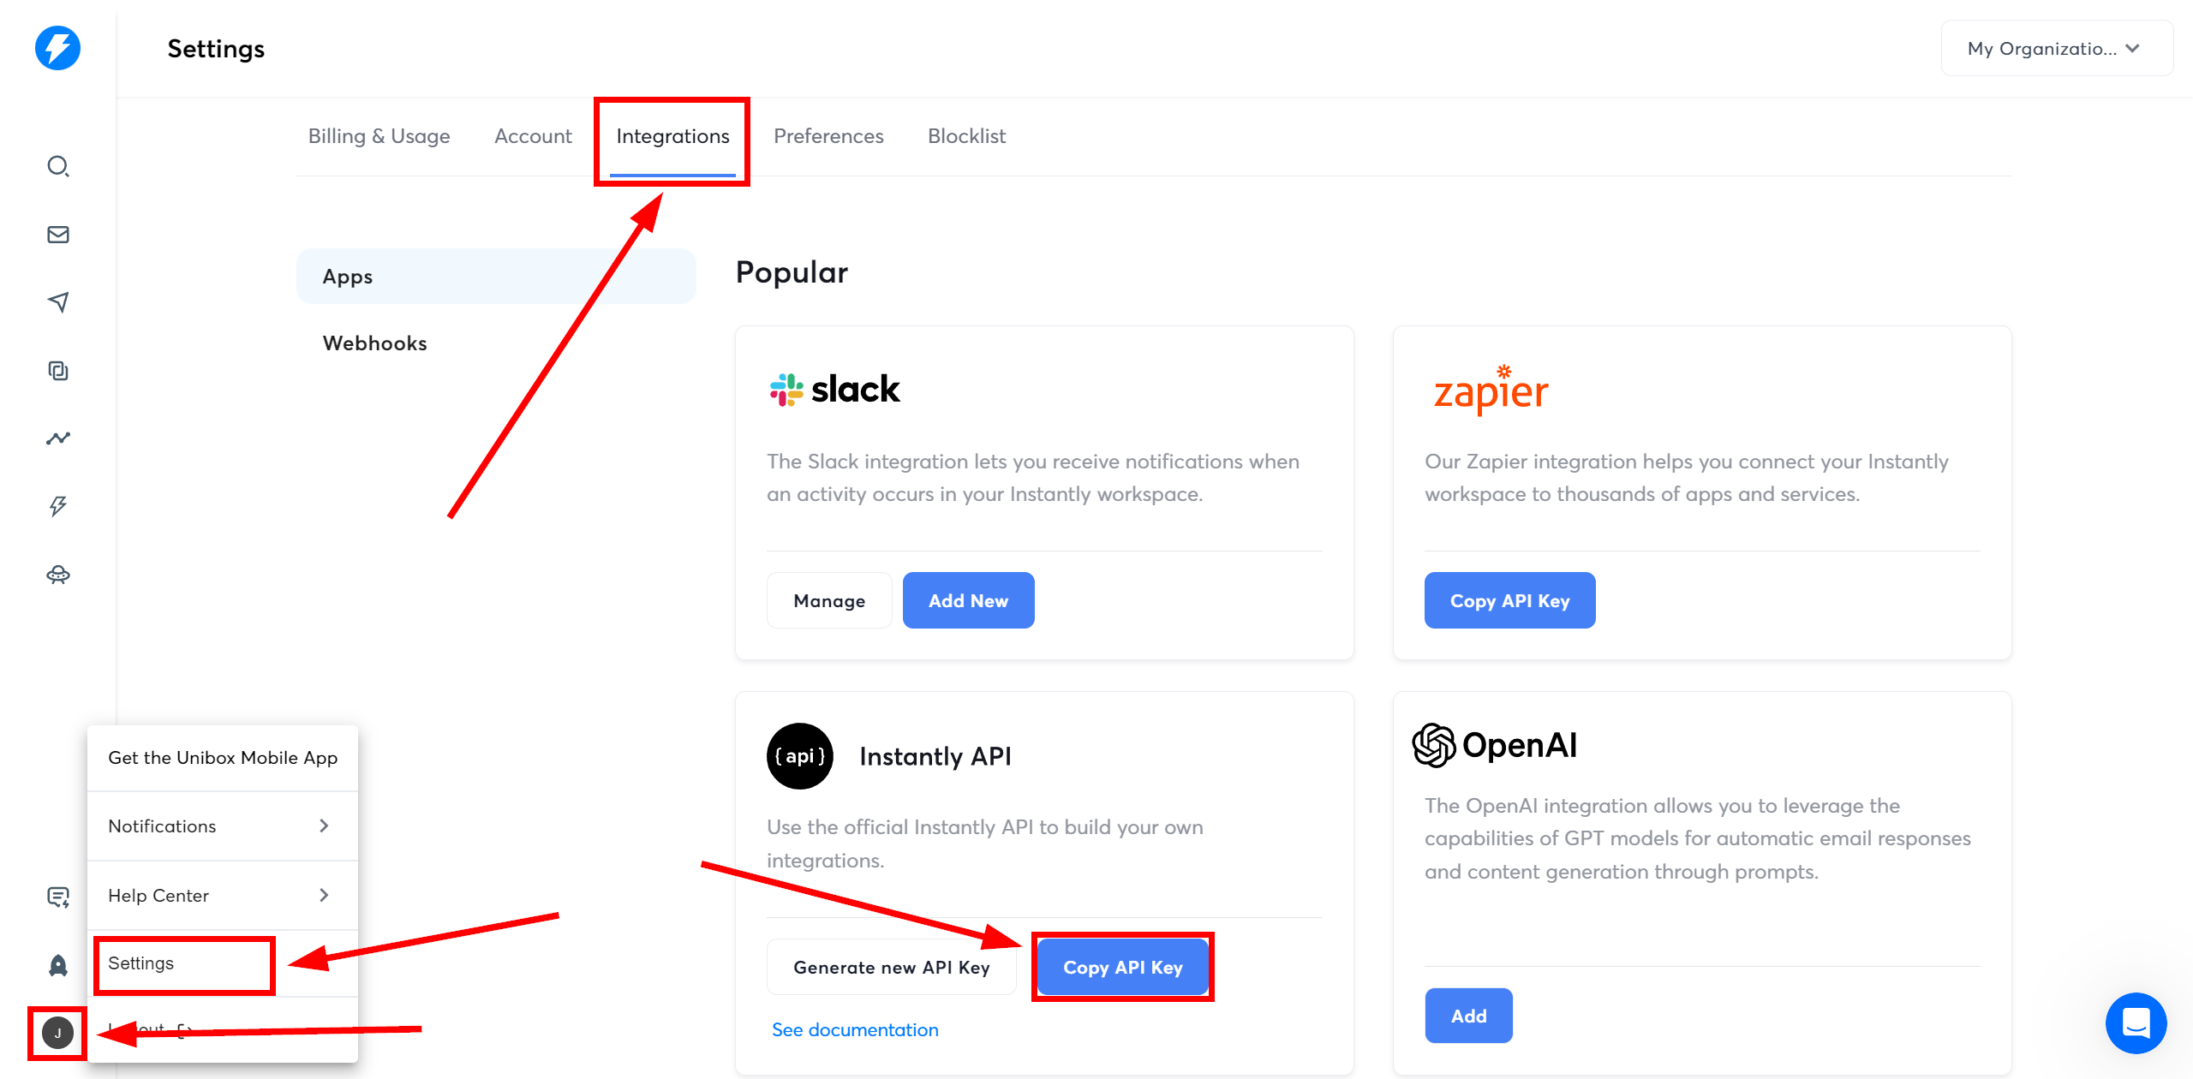Copy the Zapier API Key
2193x1079 pixels.
click(1508, 599)
